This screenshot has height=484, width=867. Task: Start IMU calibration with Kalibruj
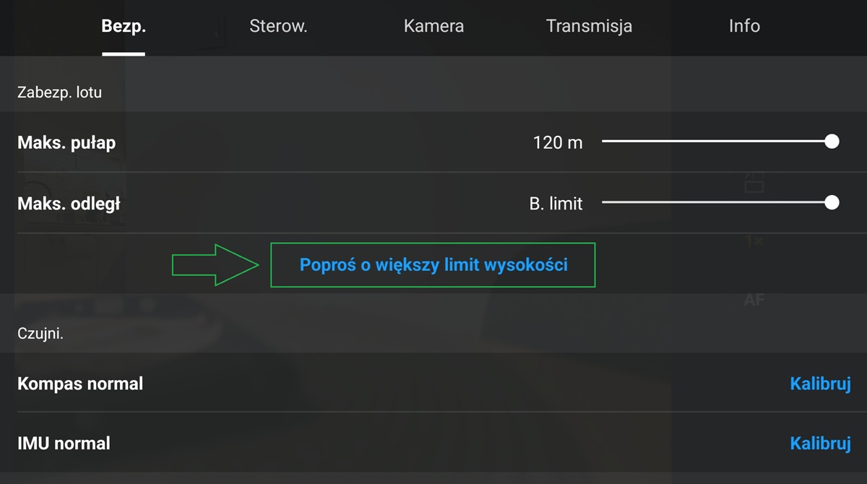tap(820, 443)
